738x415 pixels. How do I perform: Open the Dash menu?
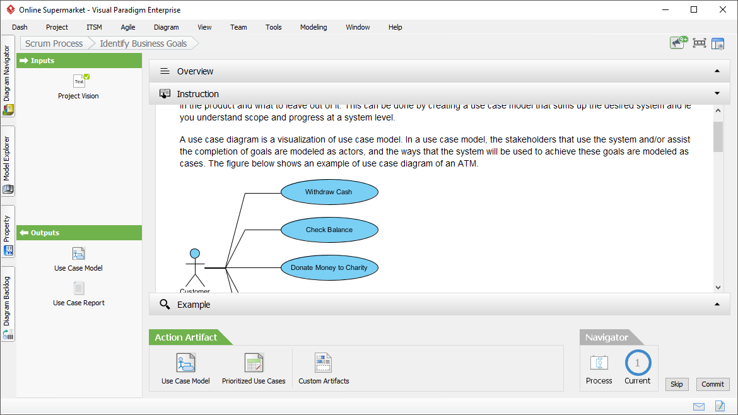click(20, 27)
